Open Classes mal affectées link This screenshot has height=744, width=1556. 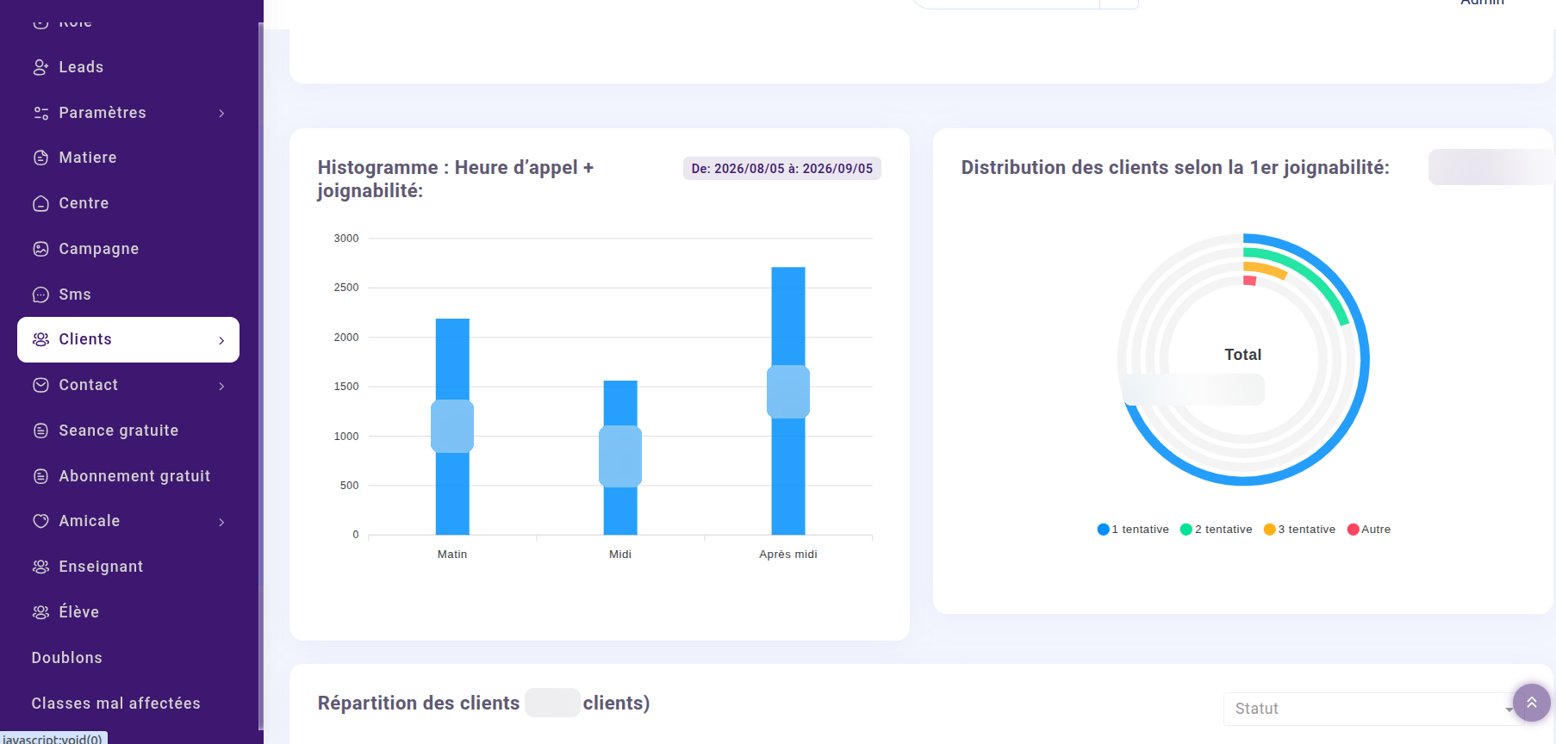coord(116,704)
